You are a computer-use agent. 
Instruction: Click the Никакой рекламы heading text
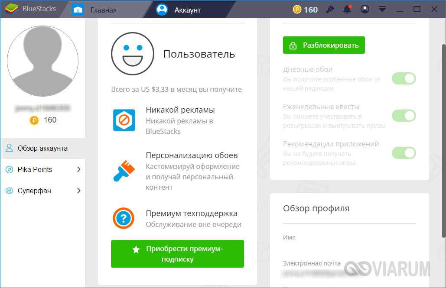tap(180, 110)
